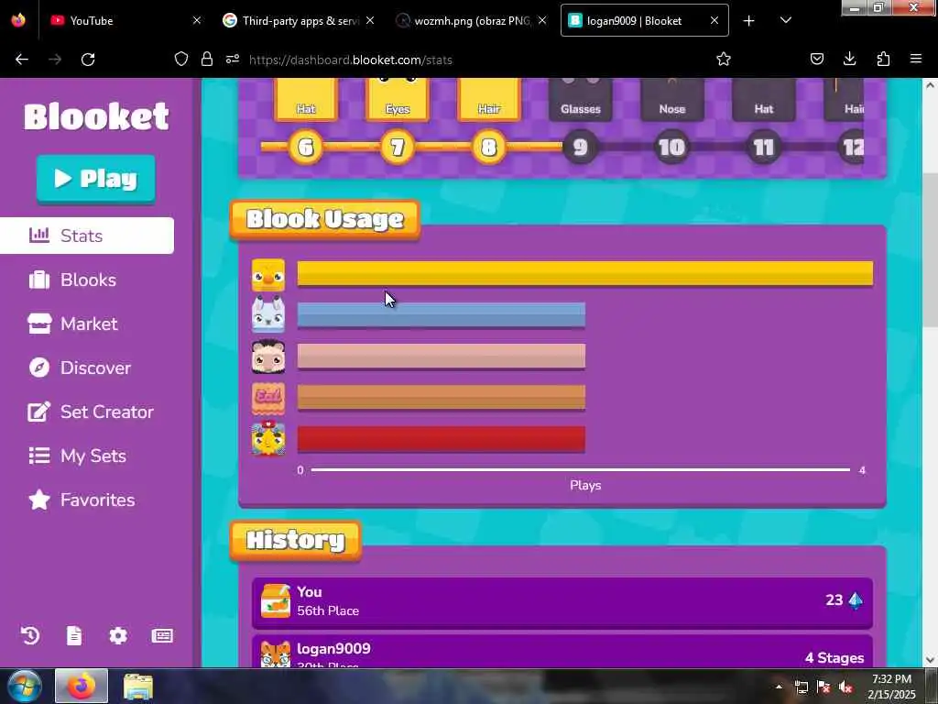
Task: Go to the Market page
Action: 73,324
